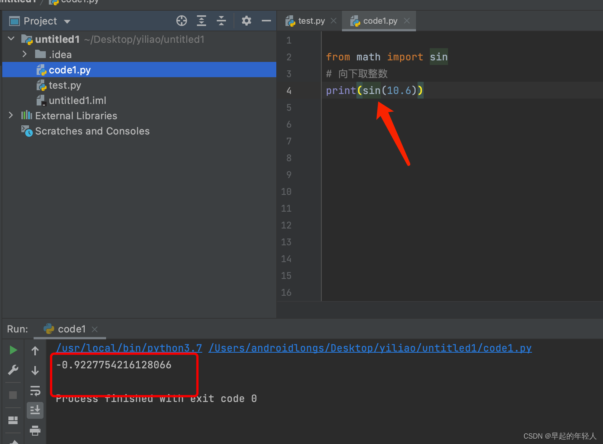This screenshot has width=603, height=444.
Task: Expand all items in Project panel
Action: click(x=202, y=21)
